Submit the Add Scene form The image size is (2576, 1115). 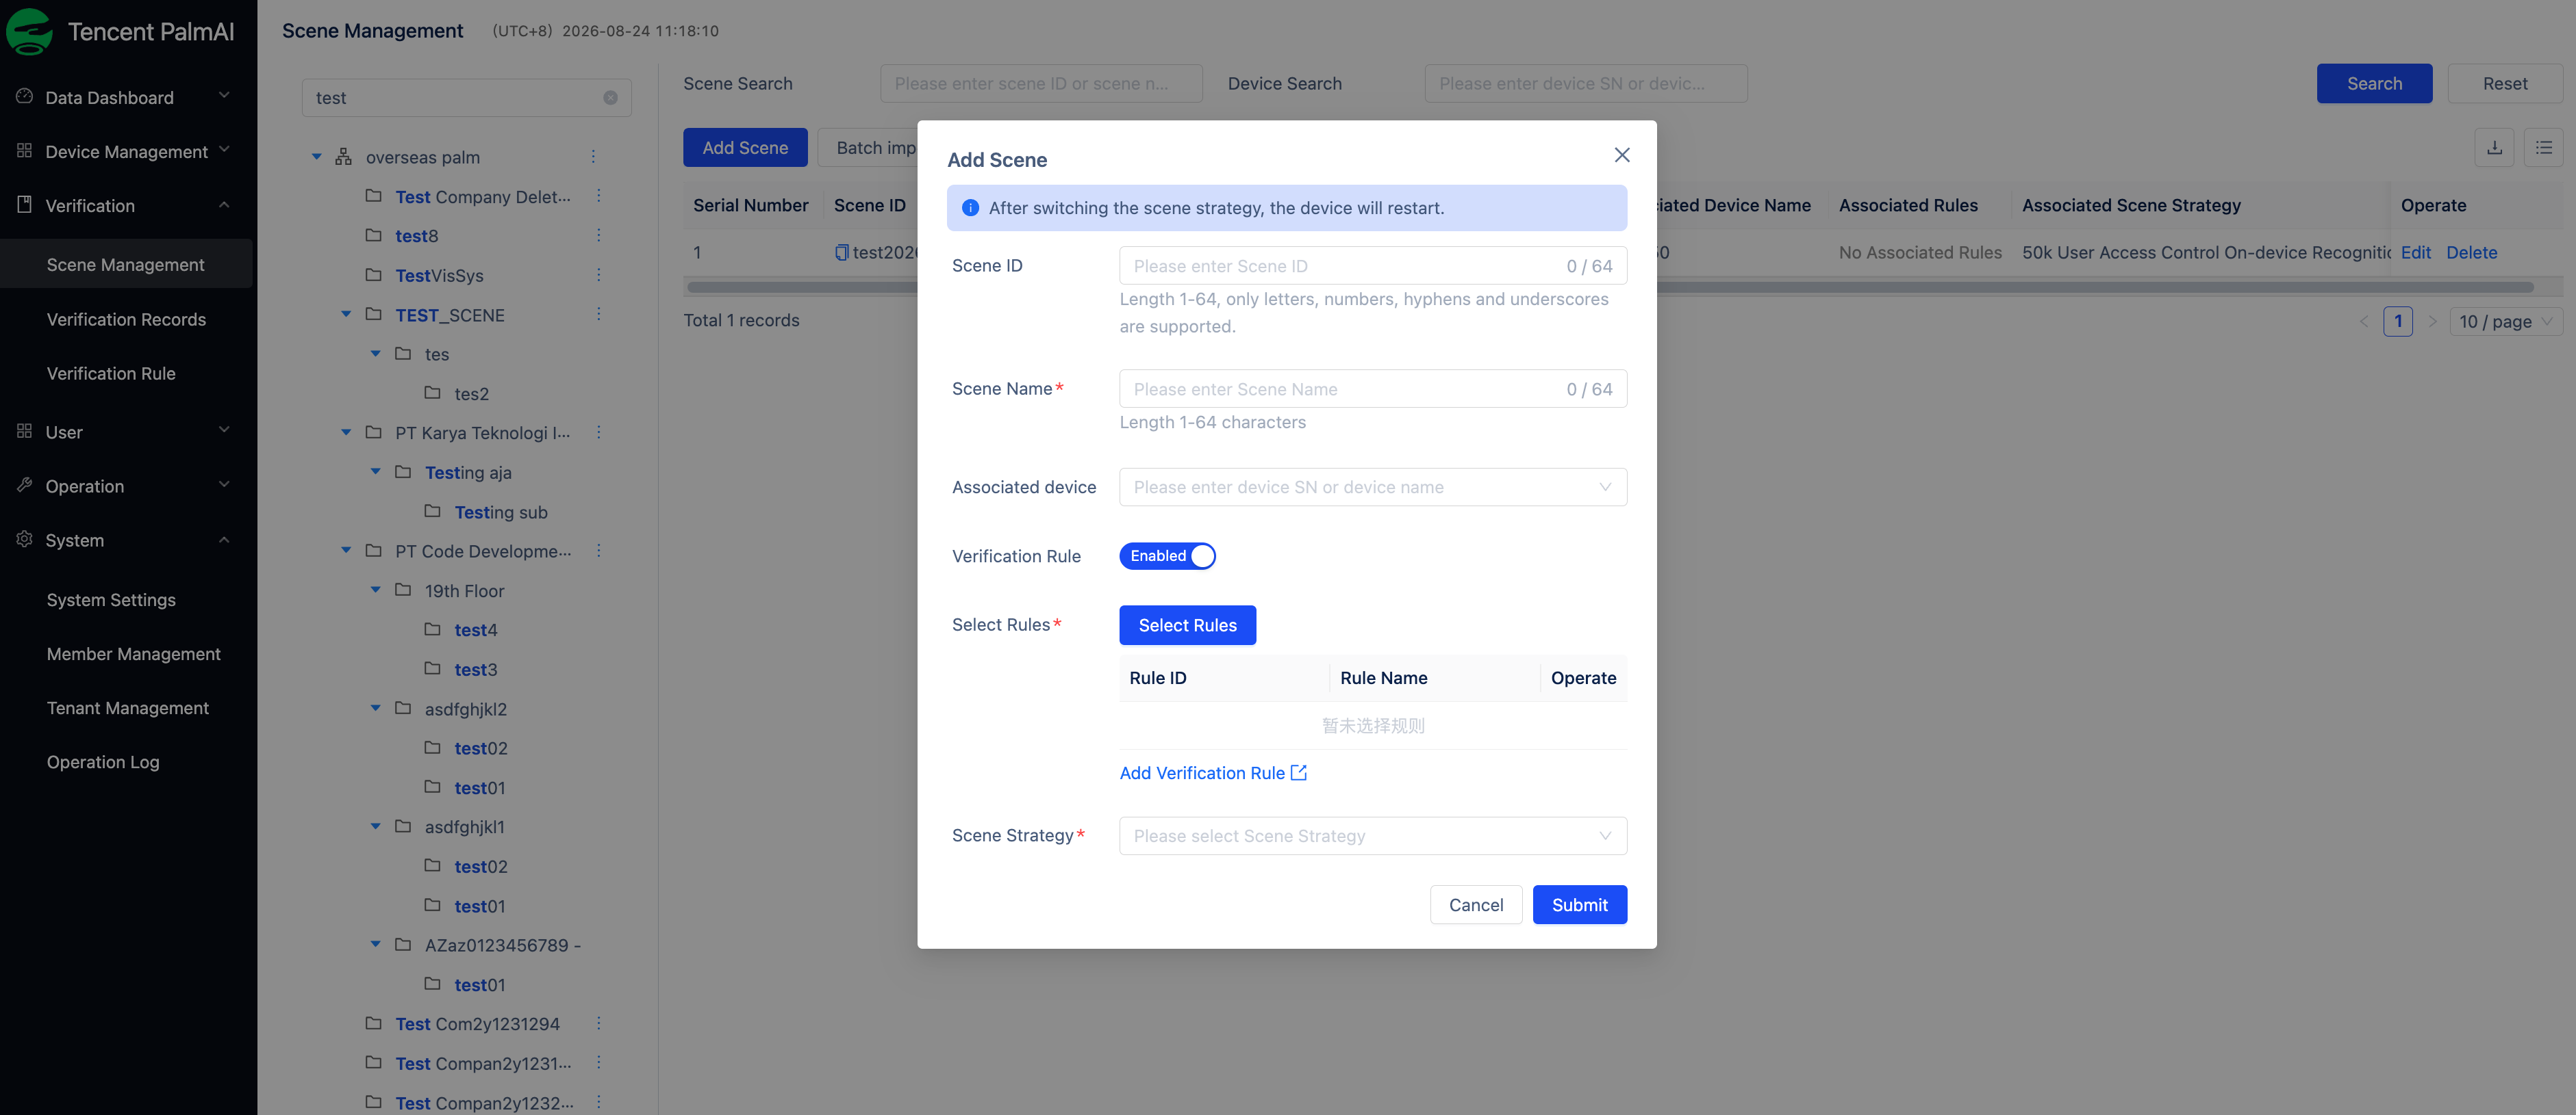click(1579, 905)
